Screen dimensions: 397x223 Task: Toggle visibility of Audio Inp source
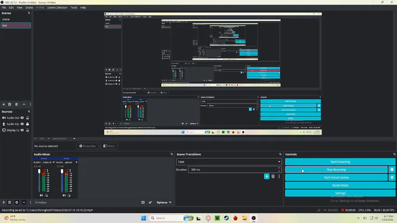pyautogui.click(x=22, y=124)
